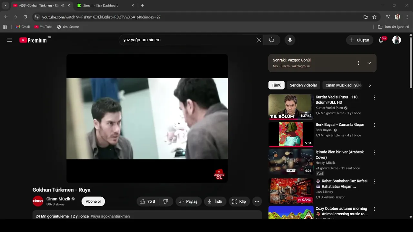
Task: Open a new browser tab
Action: coord(143,5)
